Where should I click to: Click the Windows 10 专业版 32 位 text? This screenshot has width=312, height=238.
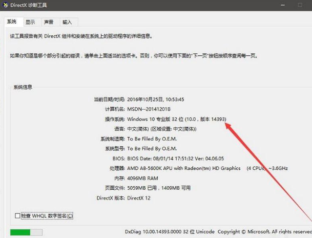pyautogui.click(x=177, y=119)
